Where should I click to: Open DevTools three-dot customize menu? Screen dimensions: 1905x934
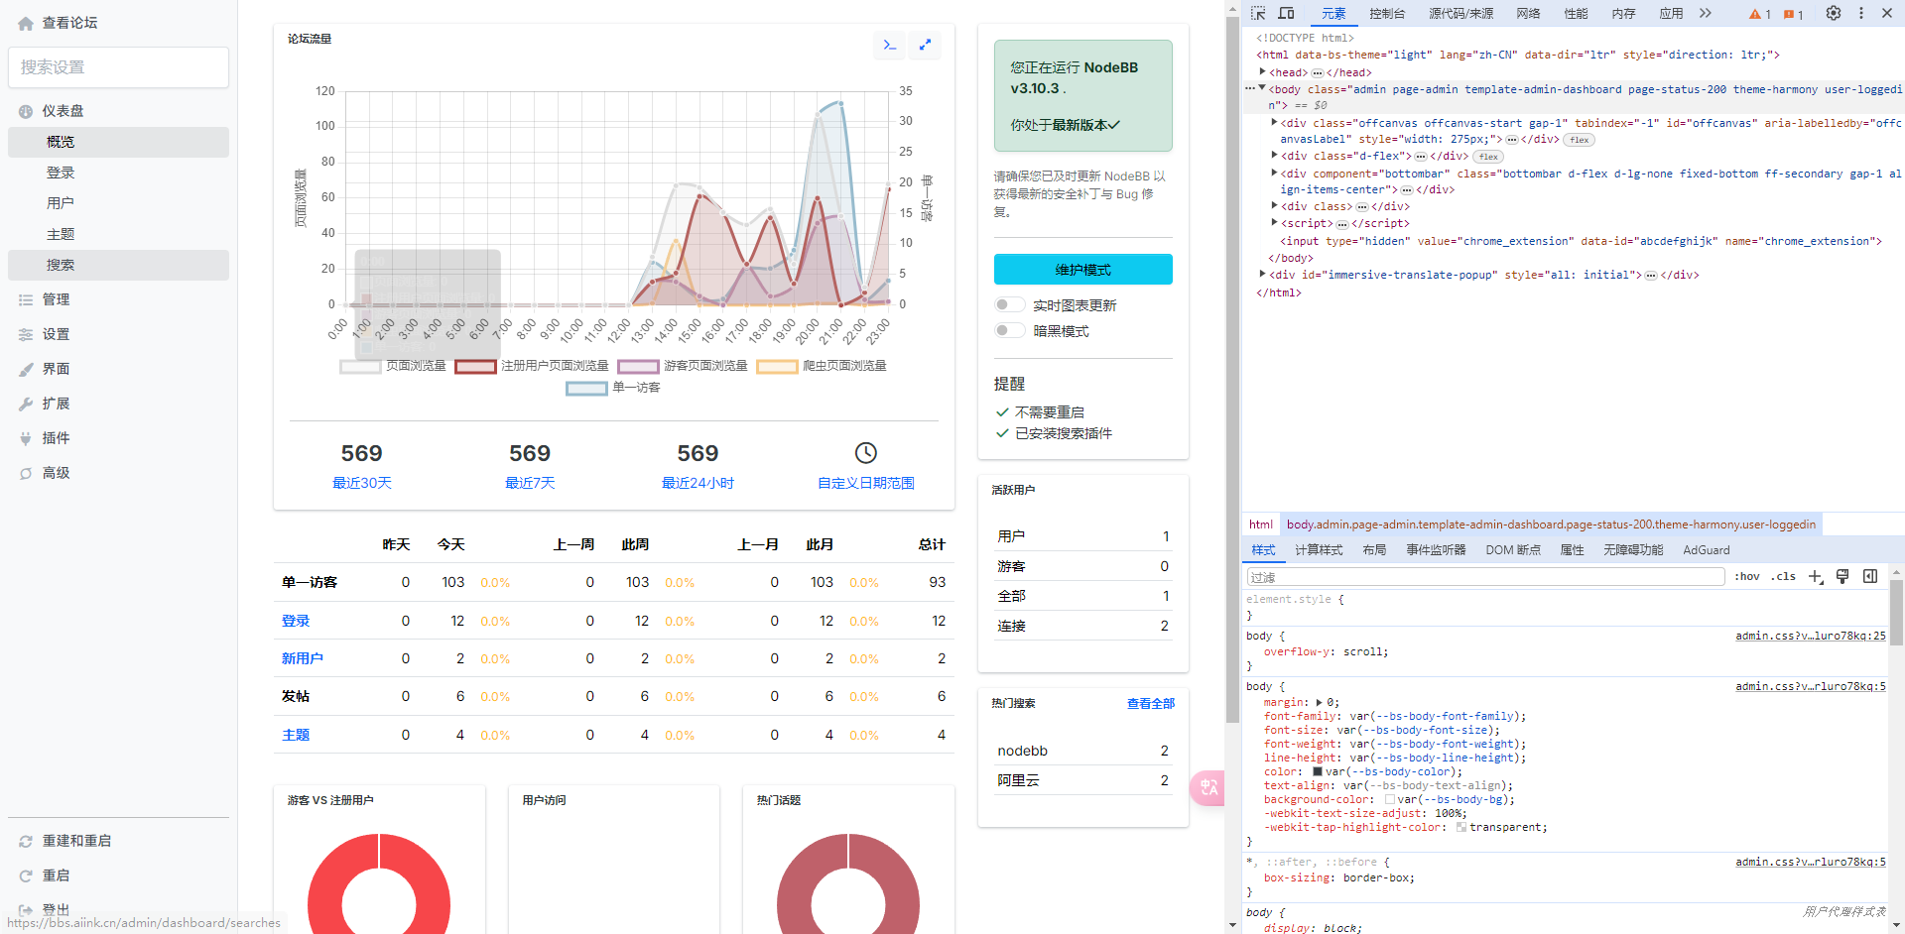coord(1861,13)
